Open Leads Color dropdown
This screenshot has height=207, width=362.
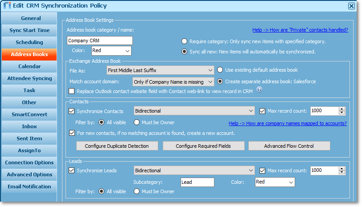click(275, 182)
